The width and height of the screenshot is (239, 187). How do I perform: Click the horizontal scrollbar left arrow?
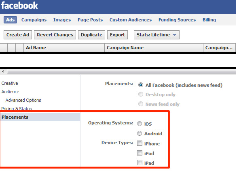point(3,71)
